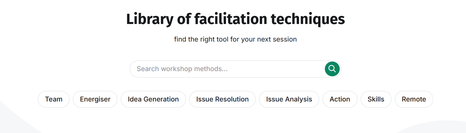The width and height of the screenshot is (466, 133).
Task: Filter techniques by Team tag
Action: (53, 99)
